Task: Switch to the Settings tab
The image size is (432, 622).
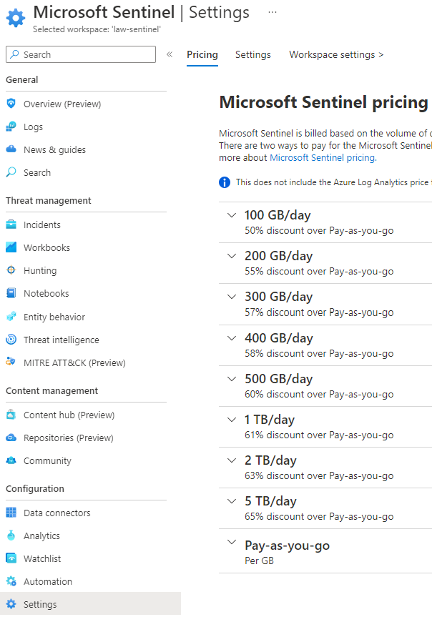Action: [252, 54]
